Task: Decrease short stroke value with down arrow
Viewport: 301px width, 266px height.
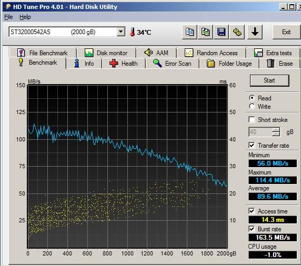Action: pos(276,134)
